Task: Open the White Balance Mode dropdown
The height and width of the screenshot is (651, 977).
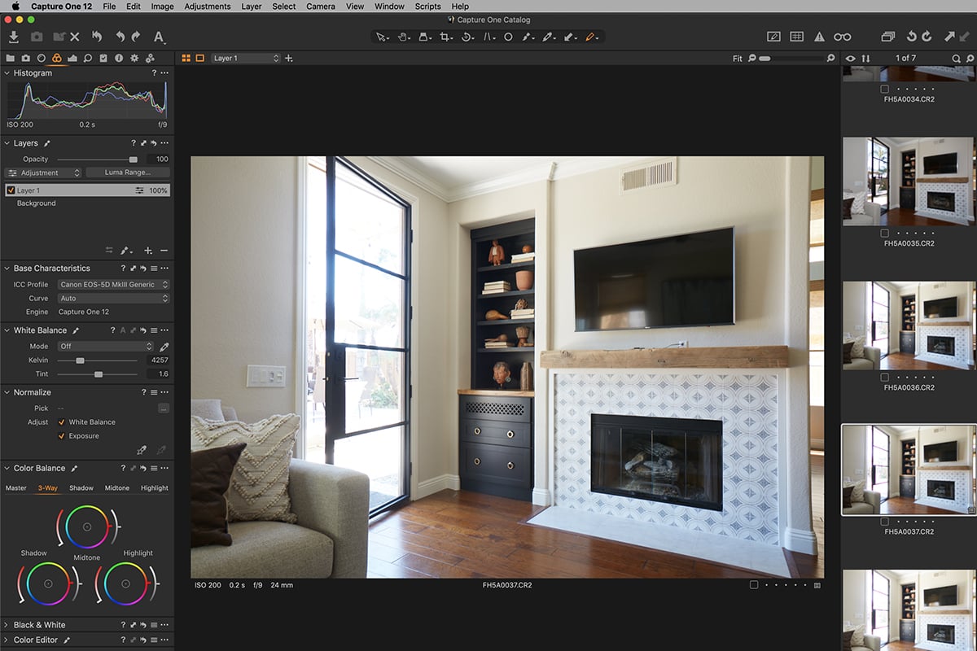Action: pyautogui.click(x=105, y=347)
